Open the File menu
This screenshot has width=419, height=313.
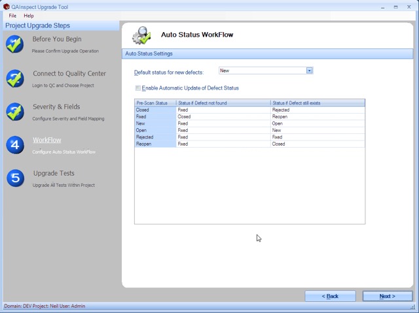coord(12,16)
